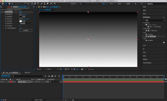167x101 pixels.
Task: Select the Brush tool
Action: point(42,4)
